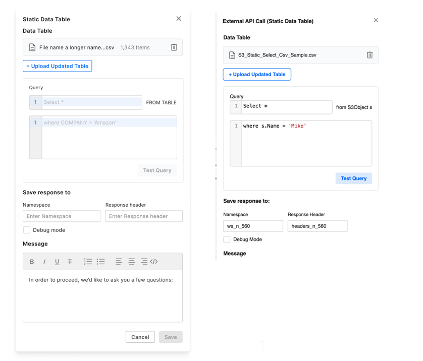Click the '1,343 Items' count text
Screen dimensions: 423x361
click(x=135, y=47)
